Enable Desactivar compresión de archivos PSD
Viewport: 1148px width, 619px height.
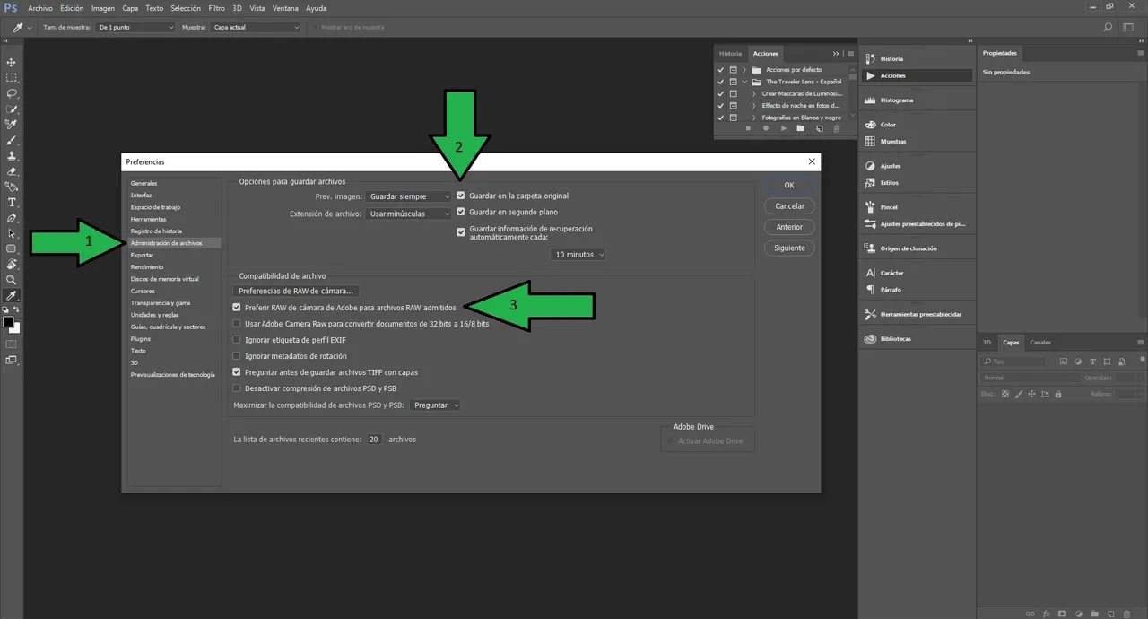pyautogui.click(x=237, y=388)
